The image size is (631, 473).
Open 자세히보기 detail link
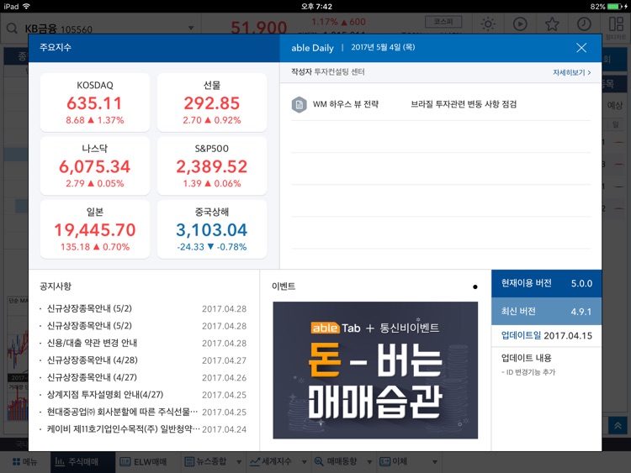coord(571,73)
